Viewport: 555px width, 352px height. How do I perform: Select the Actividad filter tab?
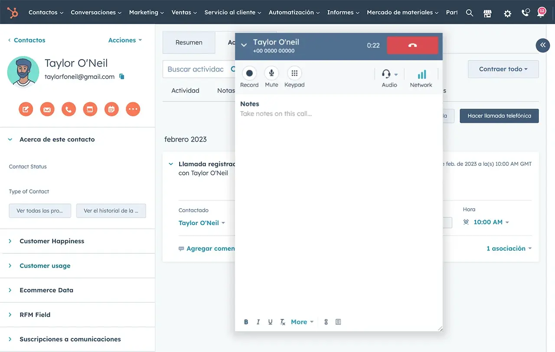coord(185,91)
